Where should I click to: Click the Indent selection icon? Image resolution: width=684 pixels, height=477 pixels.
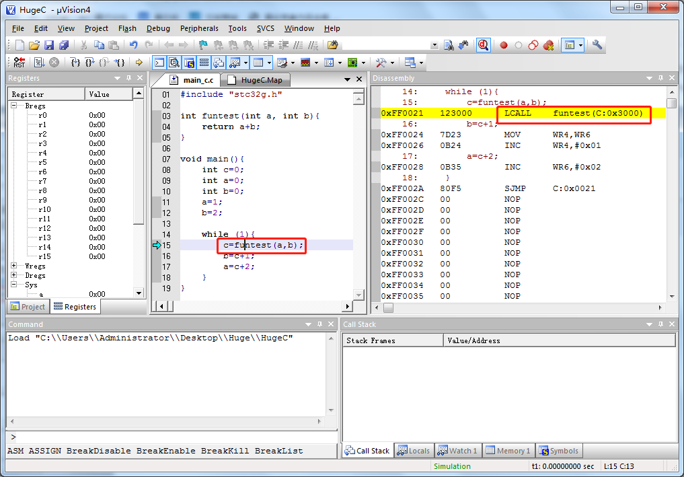coord(269,45)
